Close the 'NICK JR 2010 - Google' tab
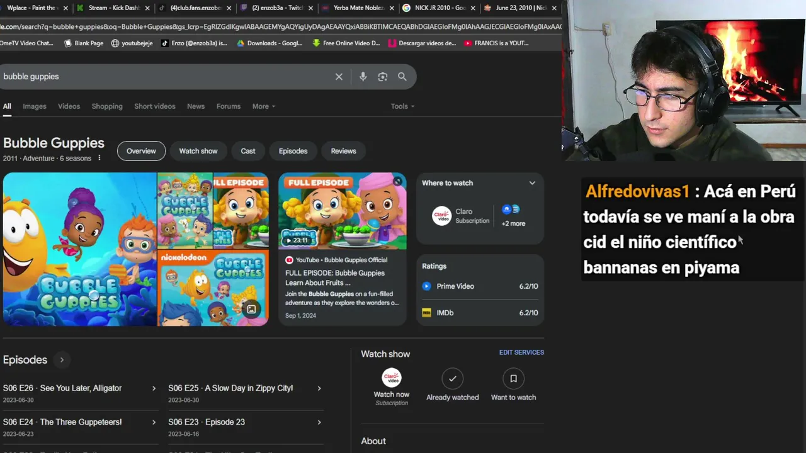 coord(473,8)
